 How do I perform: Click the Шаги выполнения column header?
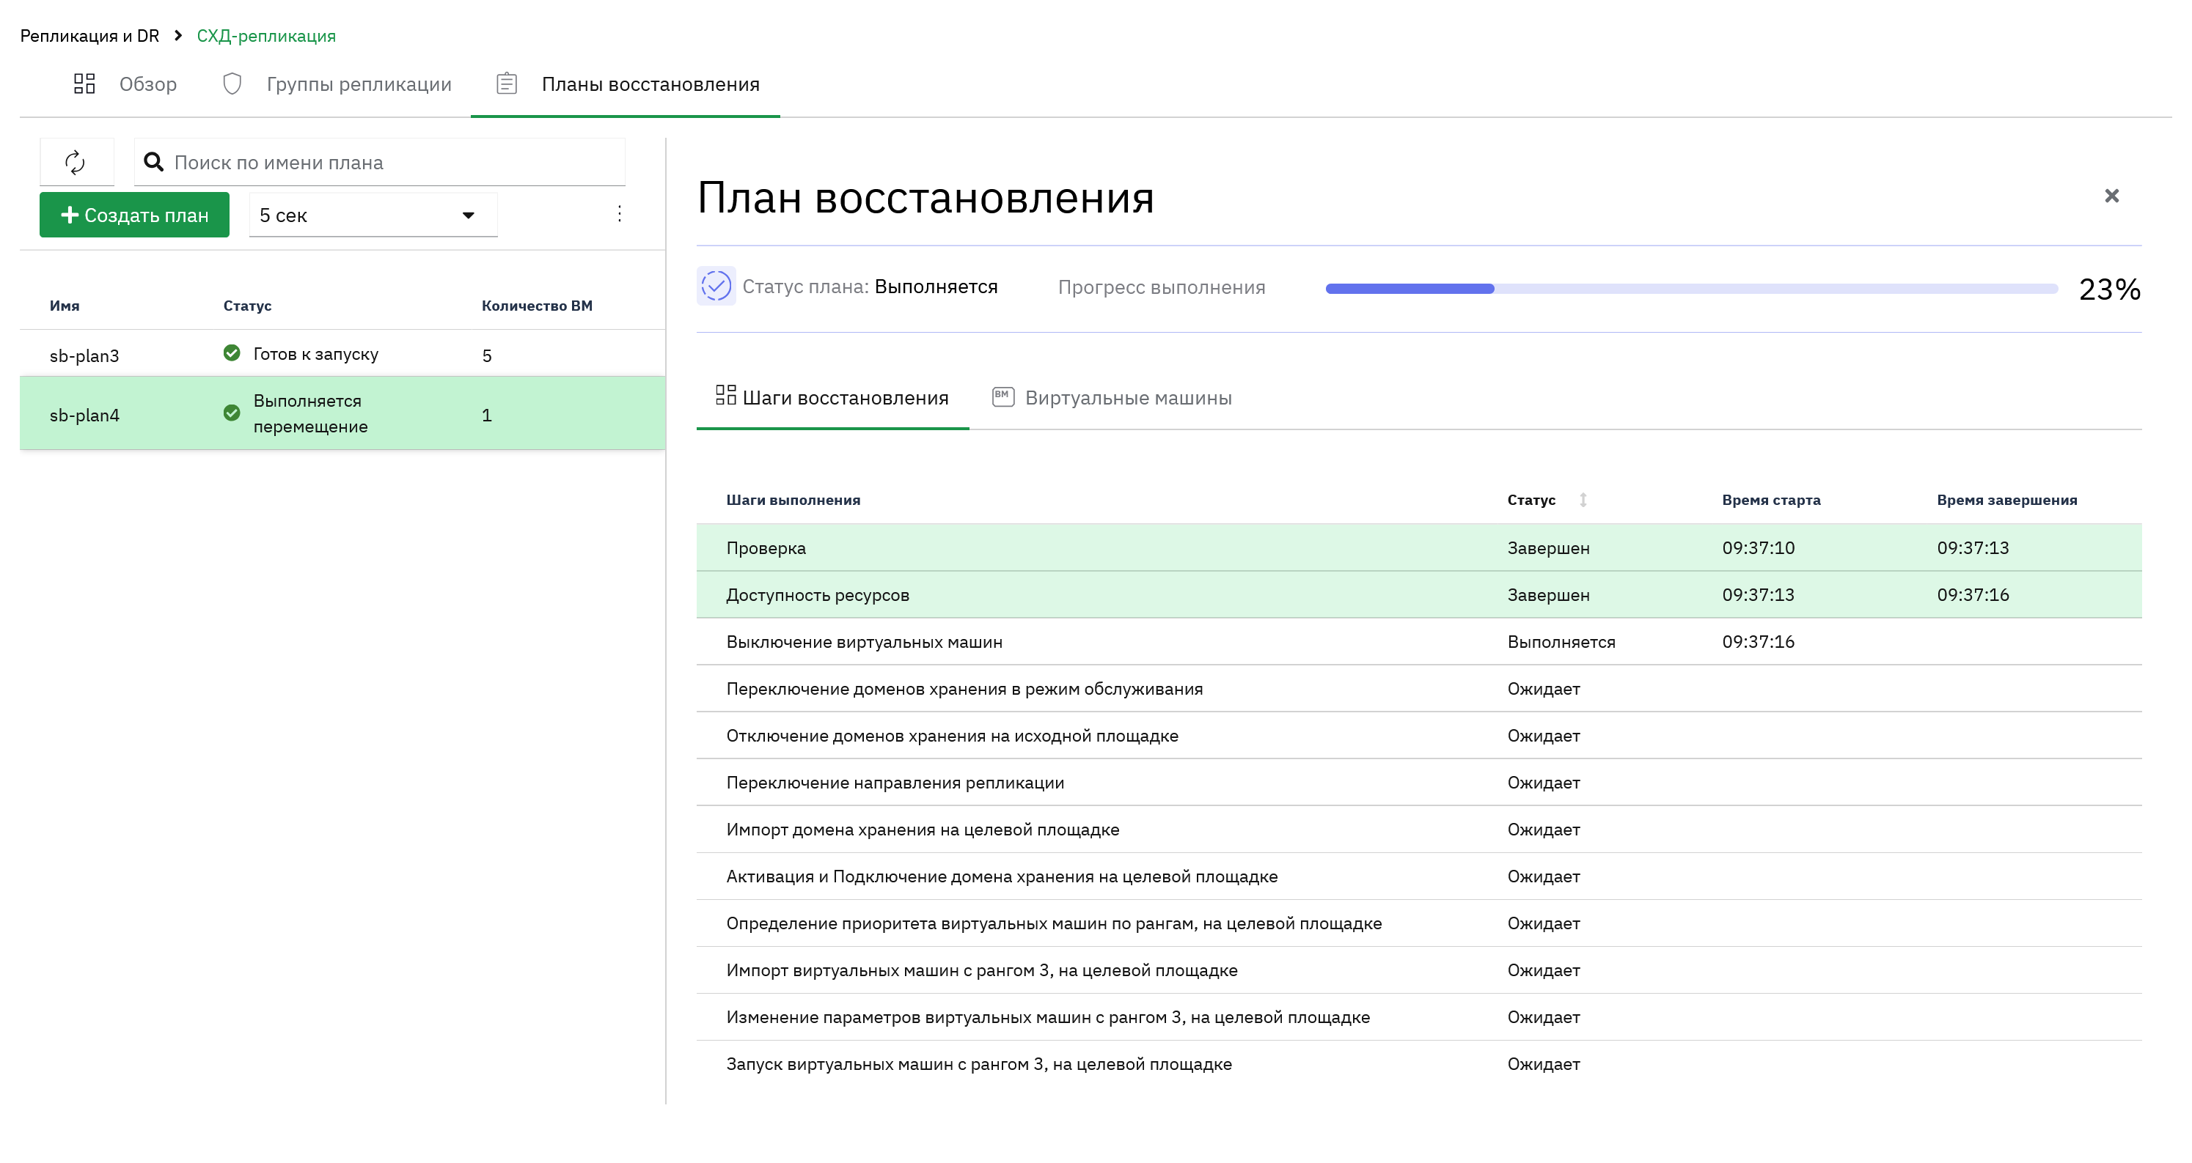(793, 500)
